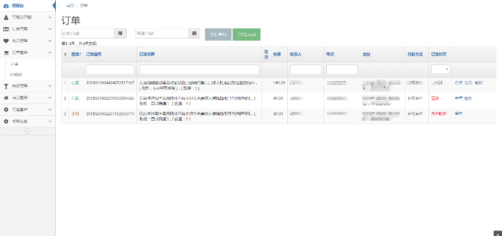The height and width of the screenshot is (236, 502).
Task: Focus the 起始日期 input field
Action: click(88, 33)
